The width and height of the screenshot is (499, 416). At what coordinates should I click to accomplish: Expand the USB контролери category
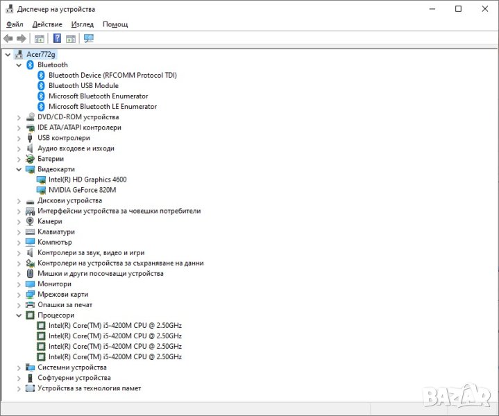(19, 138)
